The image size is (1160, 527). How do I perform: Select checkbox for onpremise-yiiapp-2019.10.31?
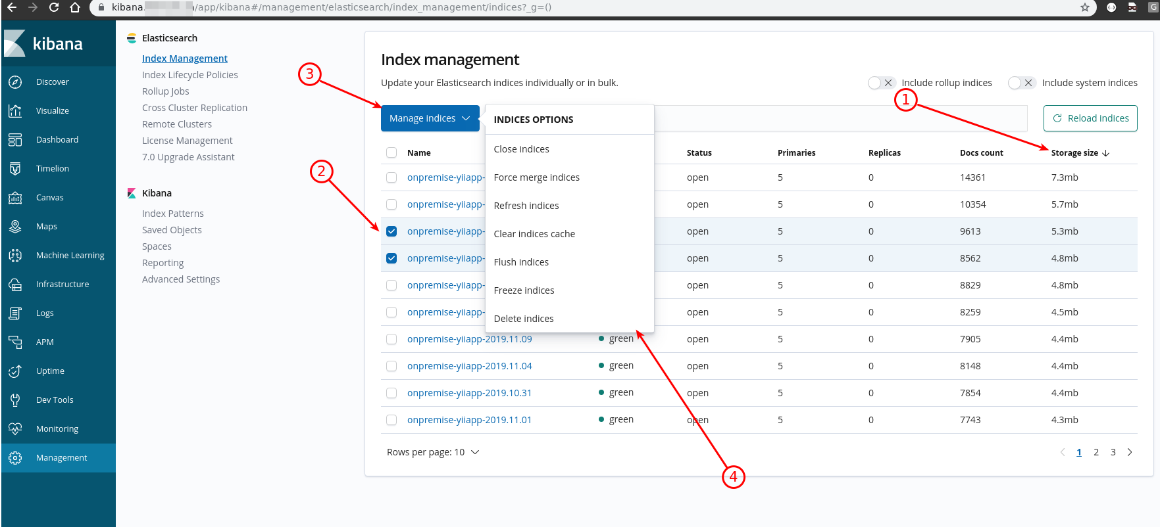[391, 393]
